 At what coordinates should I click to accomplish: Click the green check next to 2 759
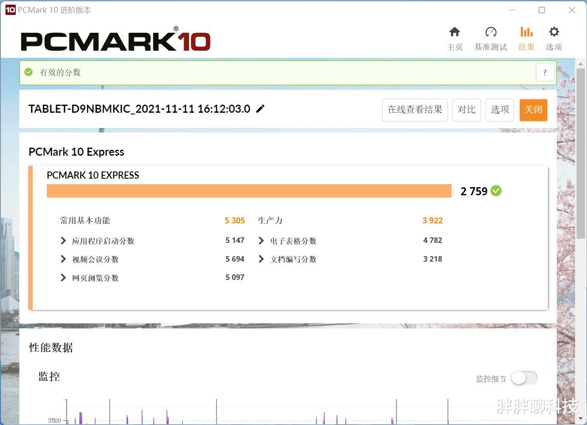point(496,191)
